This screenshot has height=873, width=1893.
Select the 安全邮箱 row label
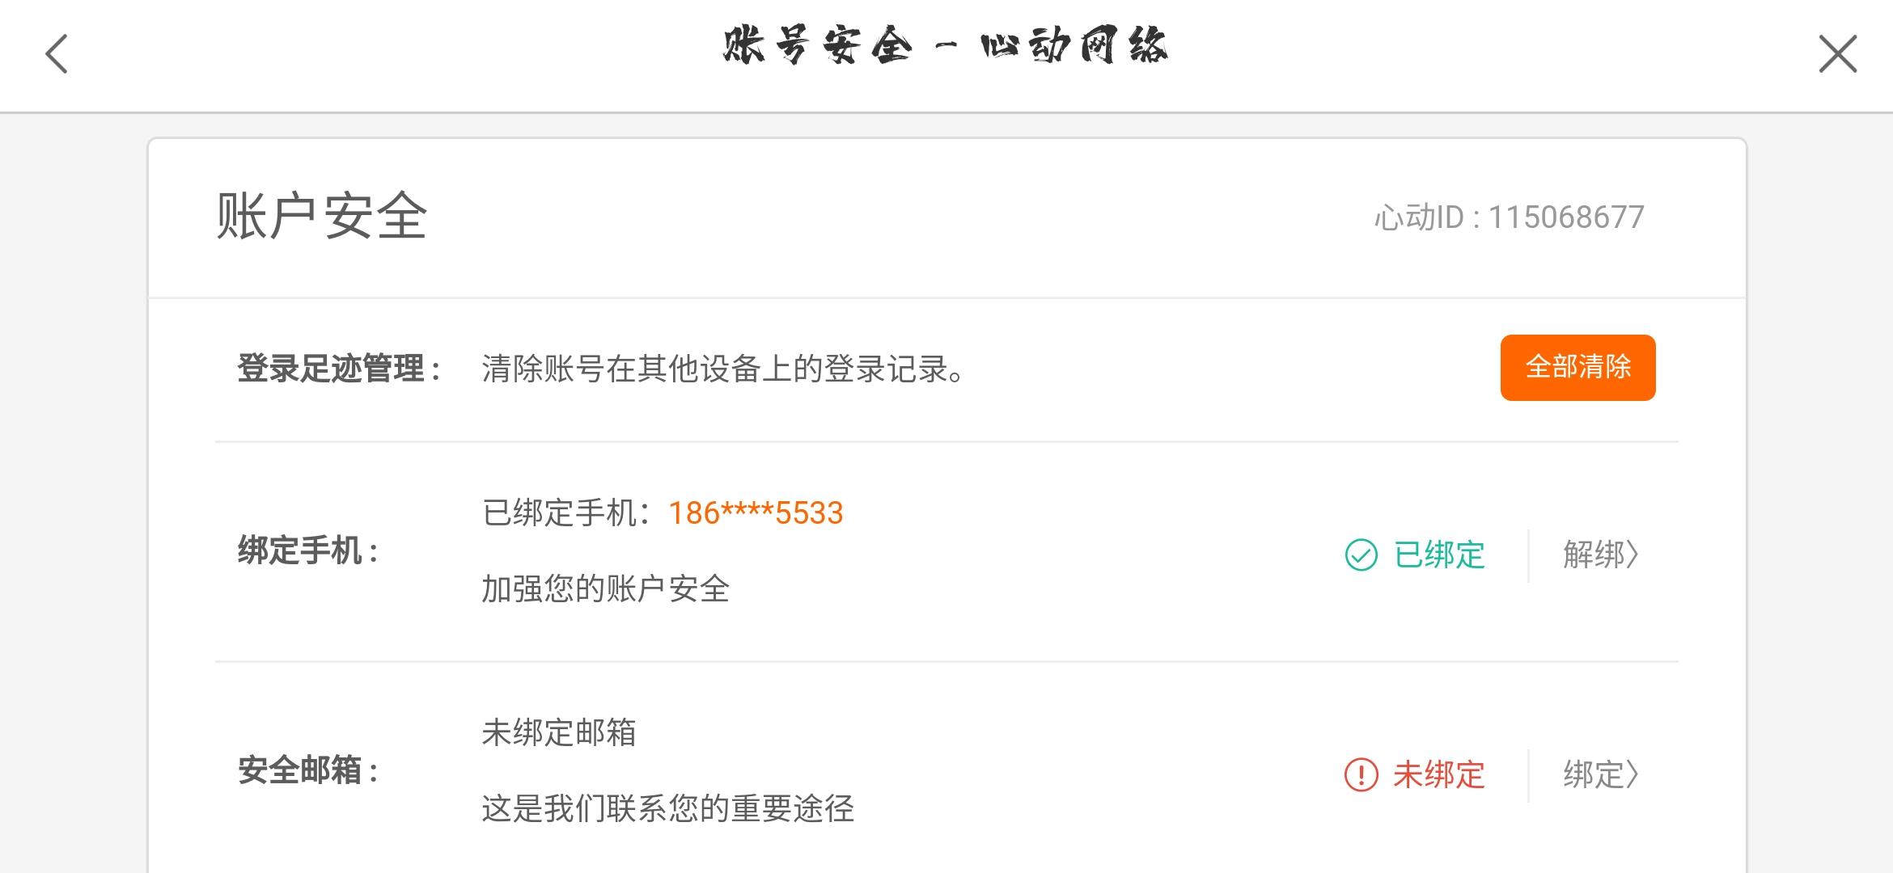[308, 771]
